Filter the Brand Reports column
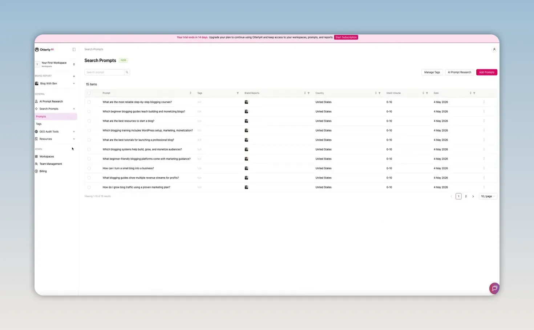This screenshot has height=330, width=534. [x=308, y=93]
